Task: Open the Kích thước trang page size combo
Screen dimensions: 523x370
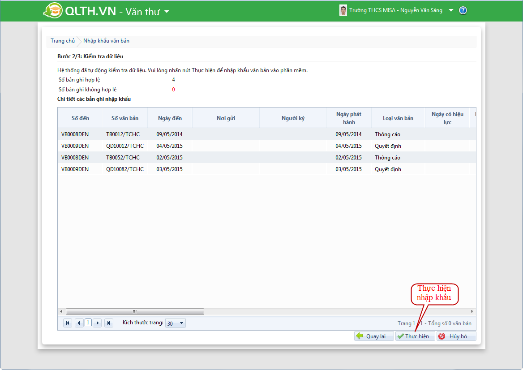Action: pos(176,323)
